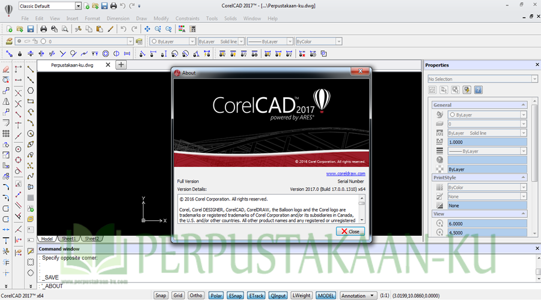Toggle Grid in the status bar

pos(178,296)
